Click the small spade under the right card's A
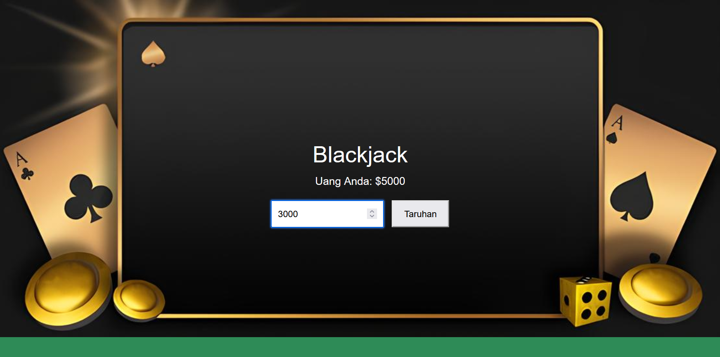 click(x=612, y=138)
